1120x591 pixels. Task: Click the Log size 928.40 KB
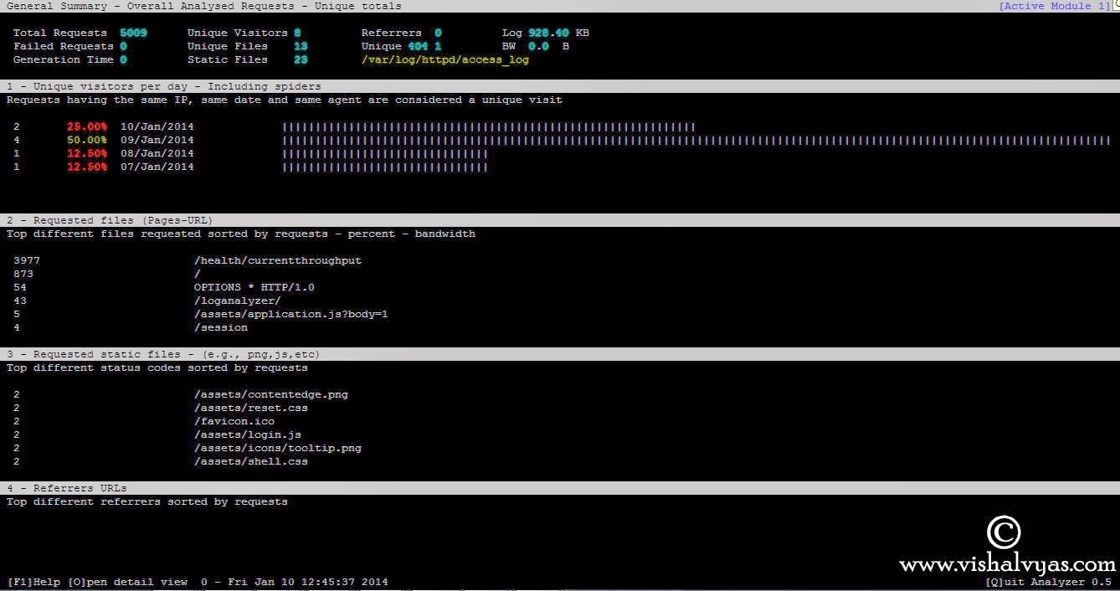[546, 33]
